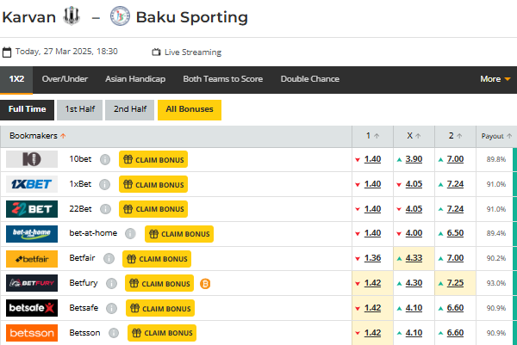Image resolution: width=517 pixels, height=345 pixels.
Task: Claim bonus for 22Bet
Action: pos(153,209)
